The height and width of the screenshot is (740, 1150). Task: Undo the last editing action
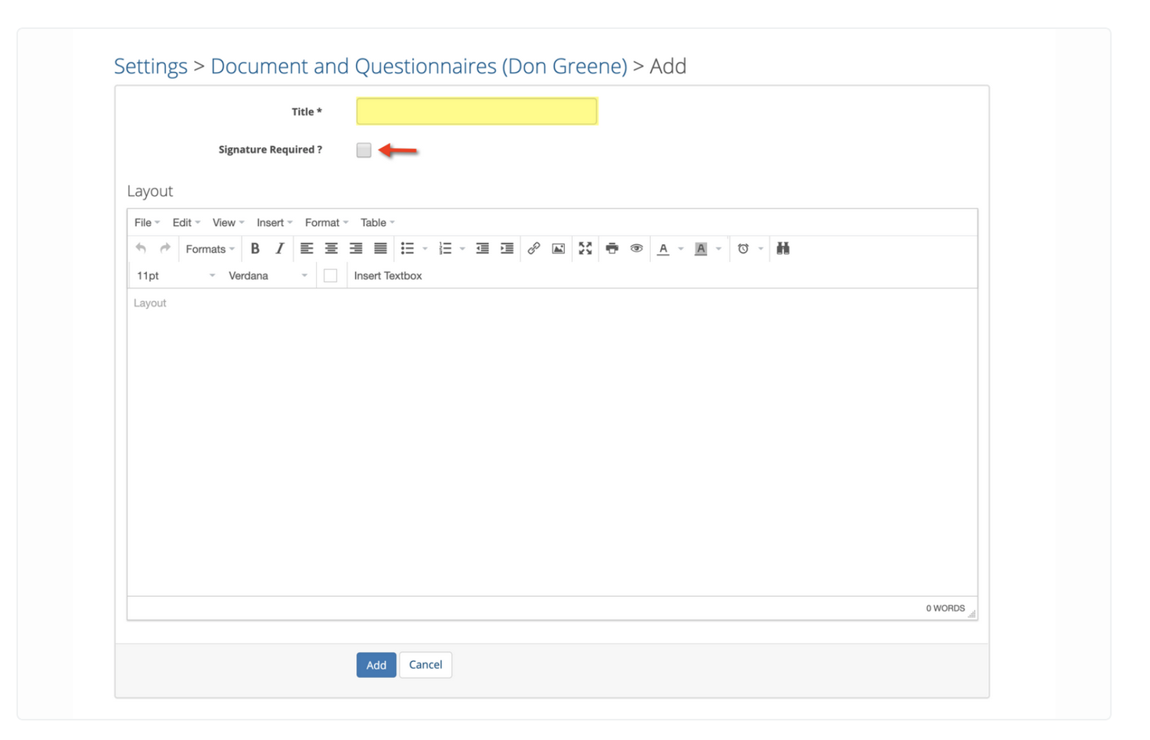tap(140, 248)
